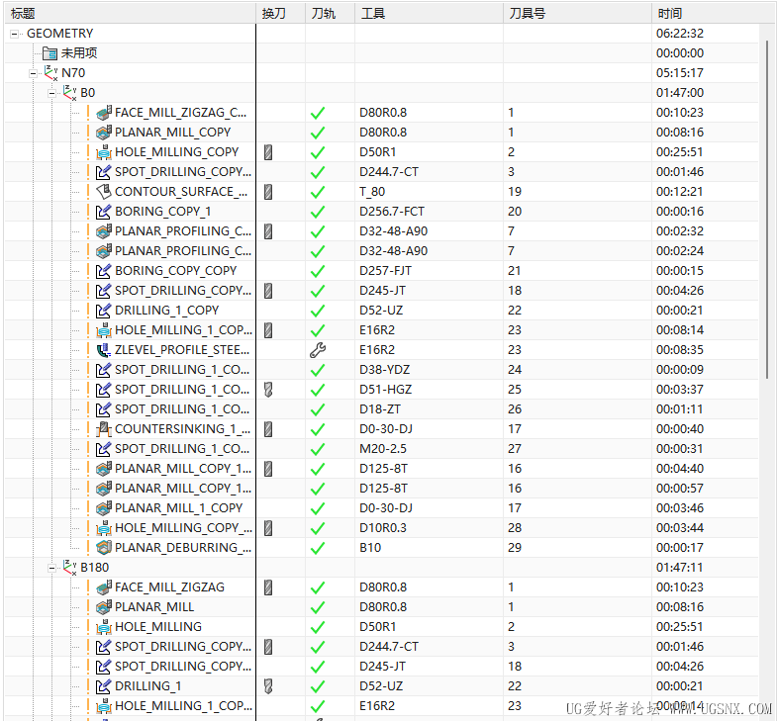Click tool change icon in CONTOUR_SURFACE row
777x721 pixels.
(x=268, y=192)
